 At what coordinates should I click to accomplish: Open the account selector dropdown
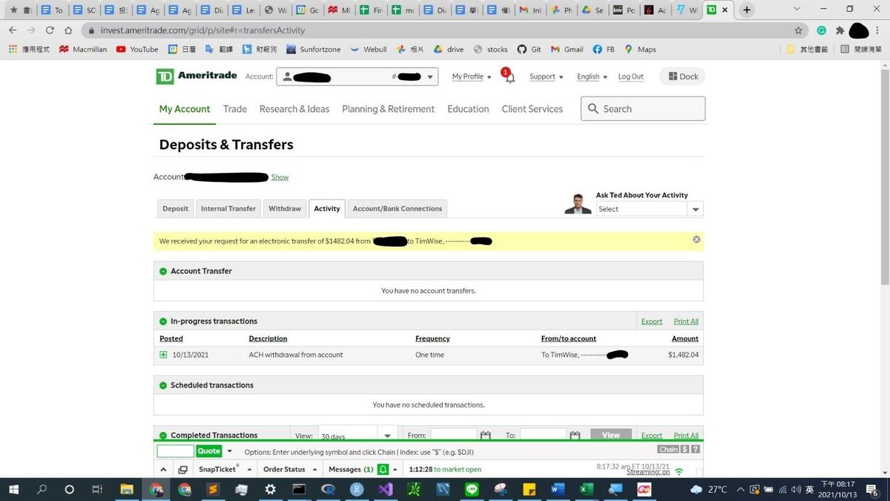pyautogui.click(x=357, y=76)
